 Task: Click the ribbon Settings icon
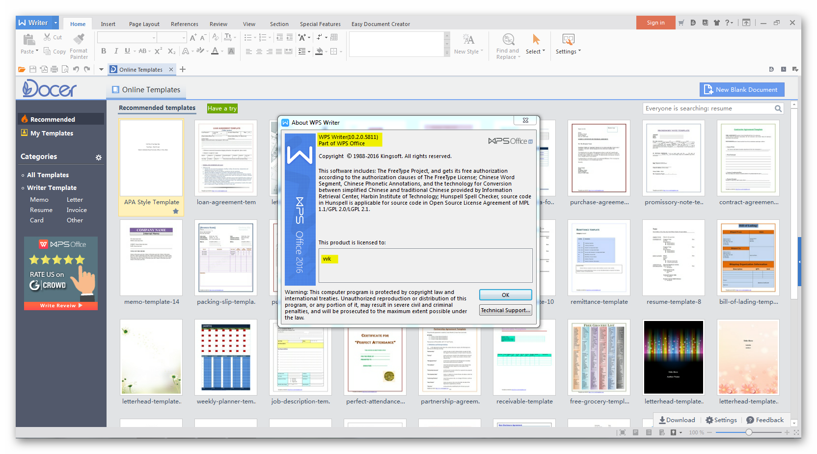[x=568, y=39]
